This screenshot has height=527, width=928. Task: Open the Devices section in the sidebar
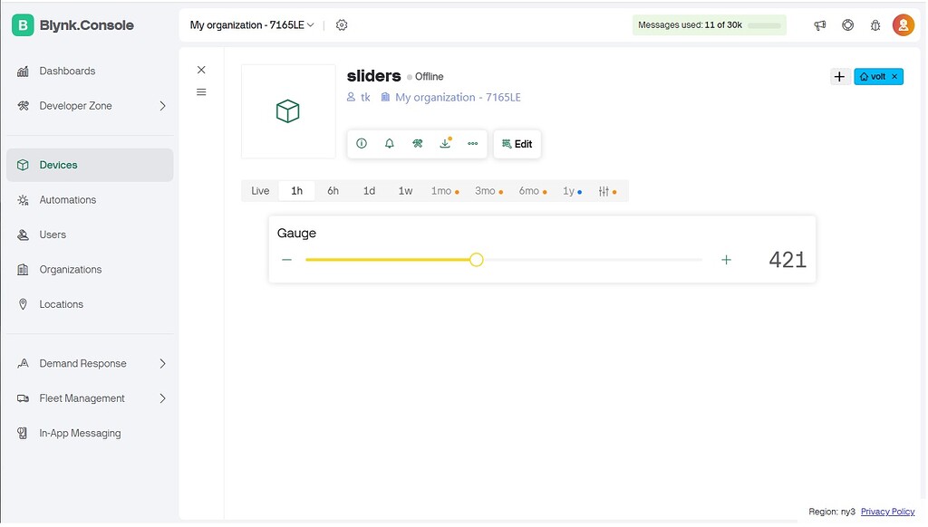coord(59,165)
